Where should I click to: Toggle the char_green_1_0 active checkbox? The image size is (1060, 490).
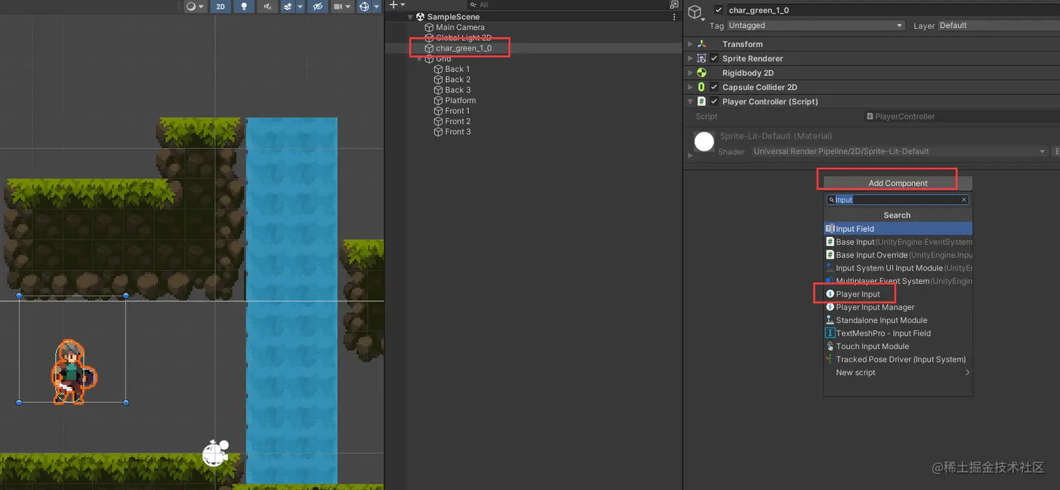click(x=718, y=10)
